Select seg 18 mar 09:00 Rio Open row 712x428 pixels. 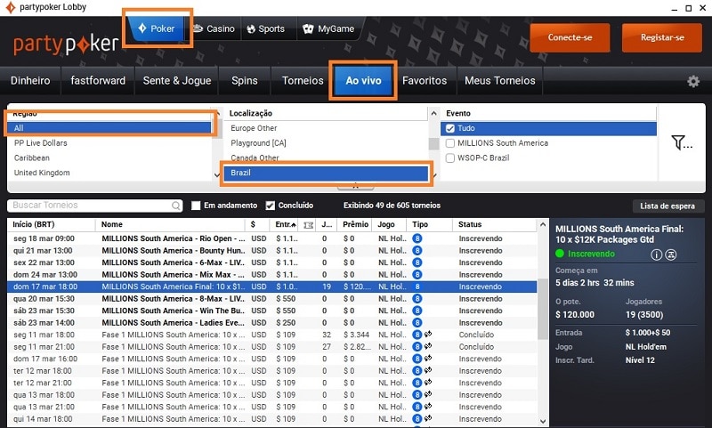point(272,238)
